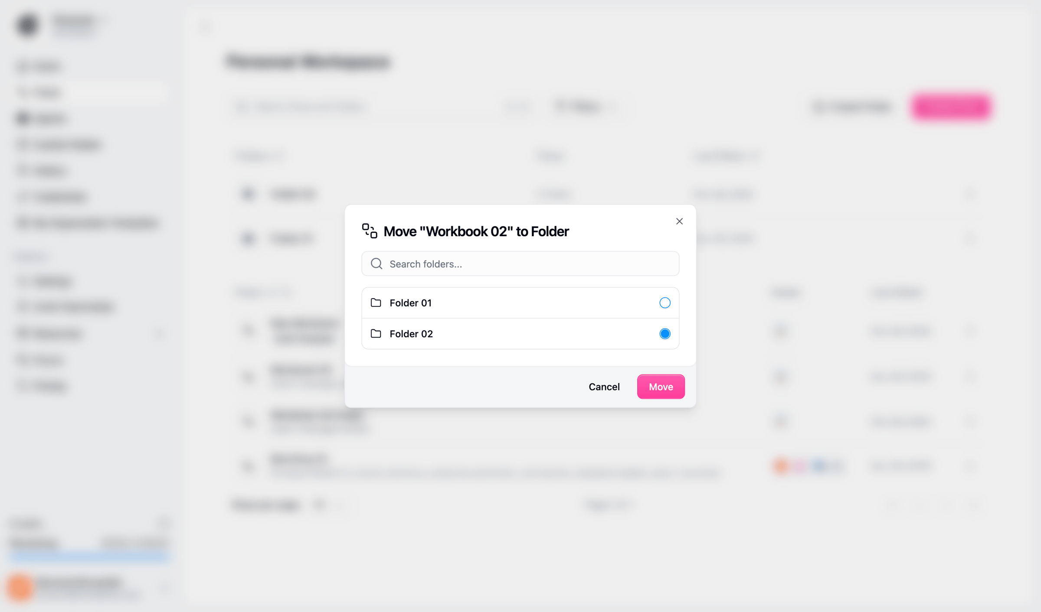Click the blurred colored avatars in last workbook row

[807, 466]
